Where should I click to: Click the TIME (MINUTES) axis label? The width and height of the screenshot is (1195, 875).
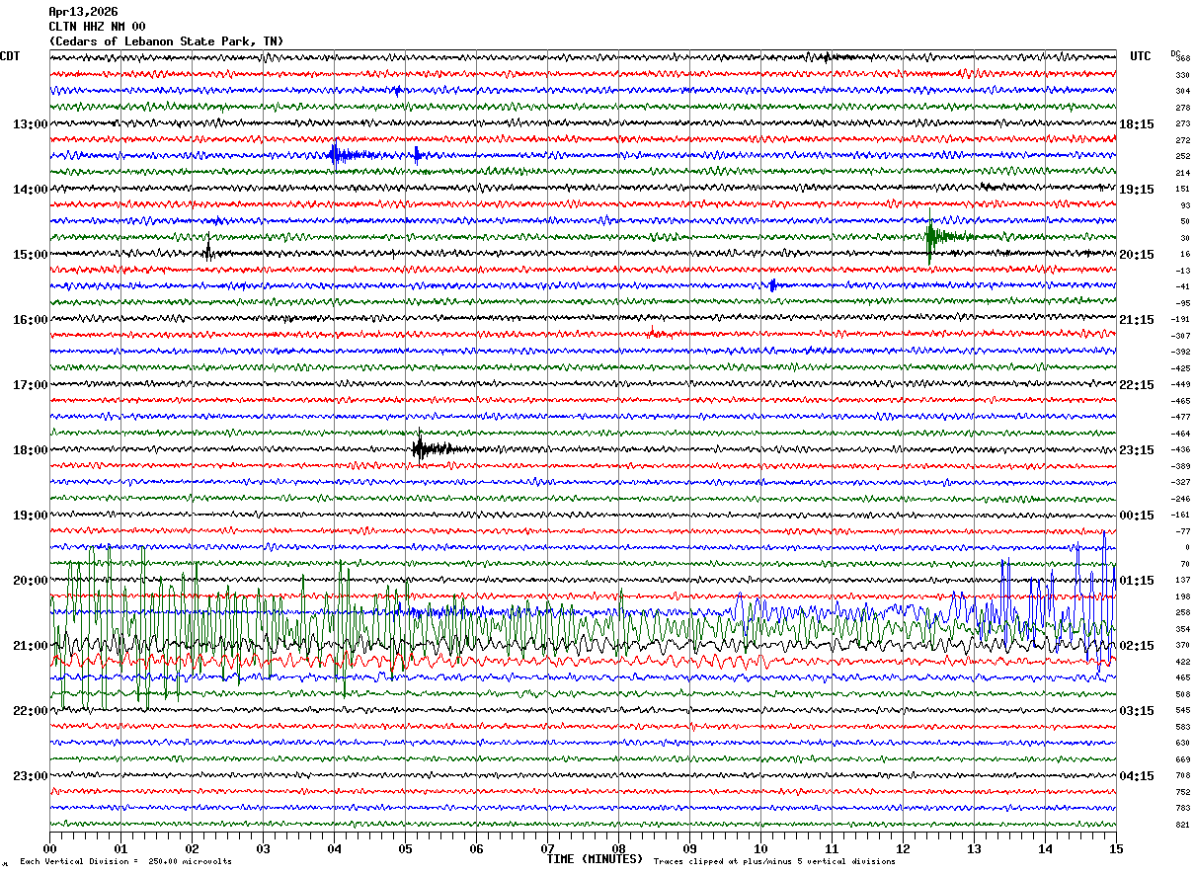click(595, 859)
